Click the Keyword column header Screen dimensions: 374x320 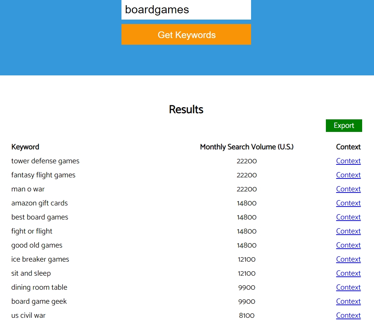point(25,147)
